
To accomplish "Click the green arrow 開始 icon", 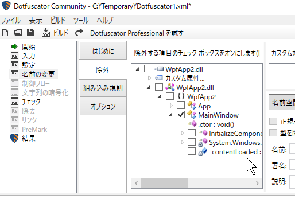I will pyautogui.click(x=14, y=46).
